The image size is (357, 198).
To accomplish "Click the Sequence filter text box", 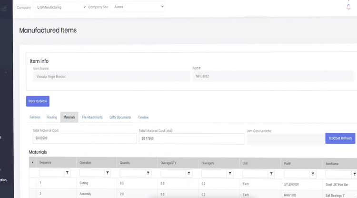I will [52, 173].
